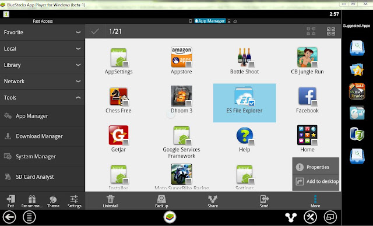373x226 pixels.
Task: Tick the CB Jungle Run checkbox
Action: (x=315, y=64)
